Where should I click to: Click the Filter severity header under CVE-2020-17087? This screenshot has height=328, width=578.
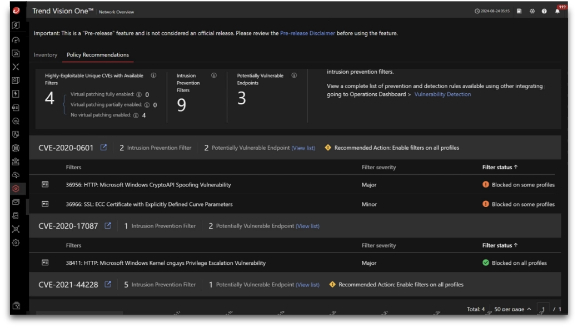click(378, 245)
